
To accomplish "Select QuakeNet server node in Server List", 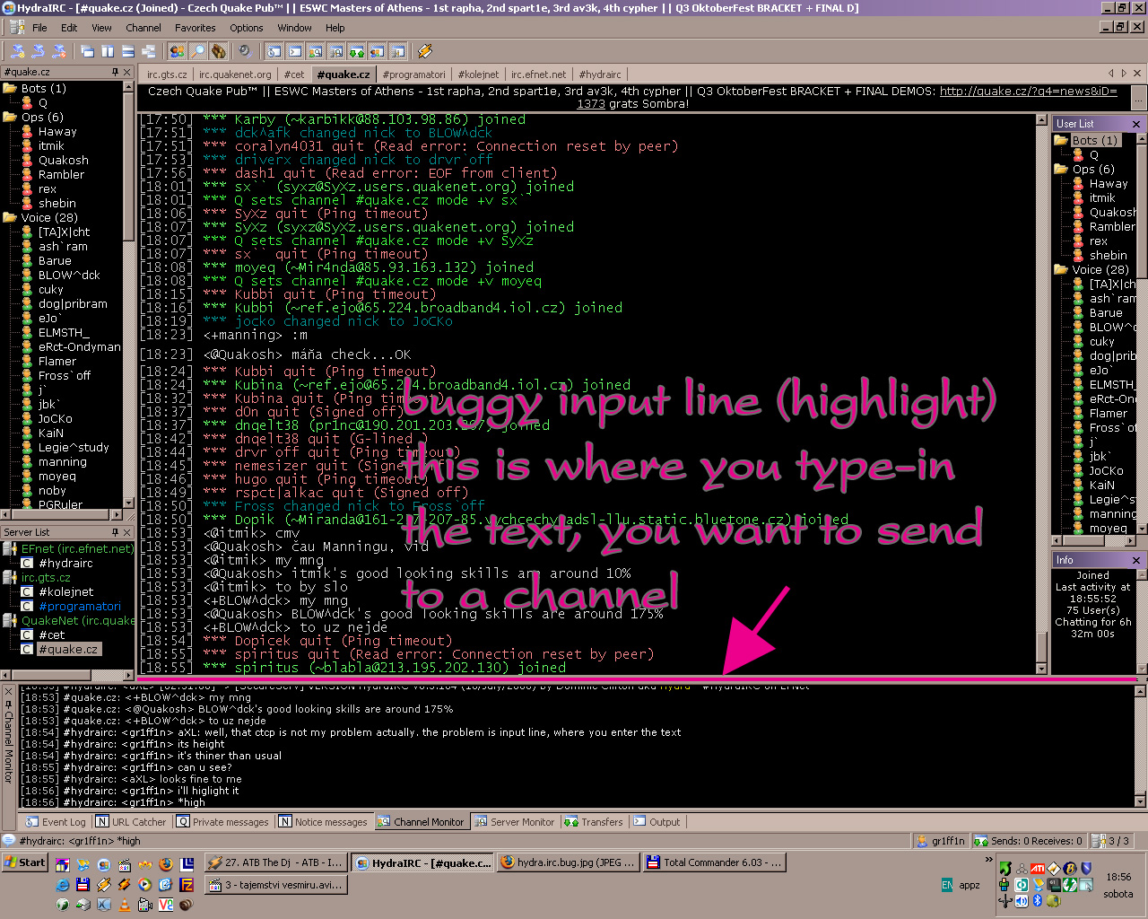I will 77,620.
